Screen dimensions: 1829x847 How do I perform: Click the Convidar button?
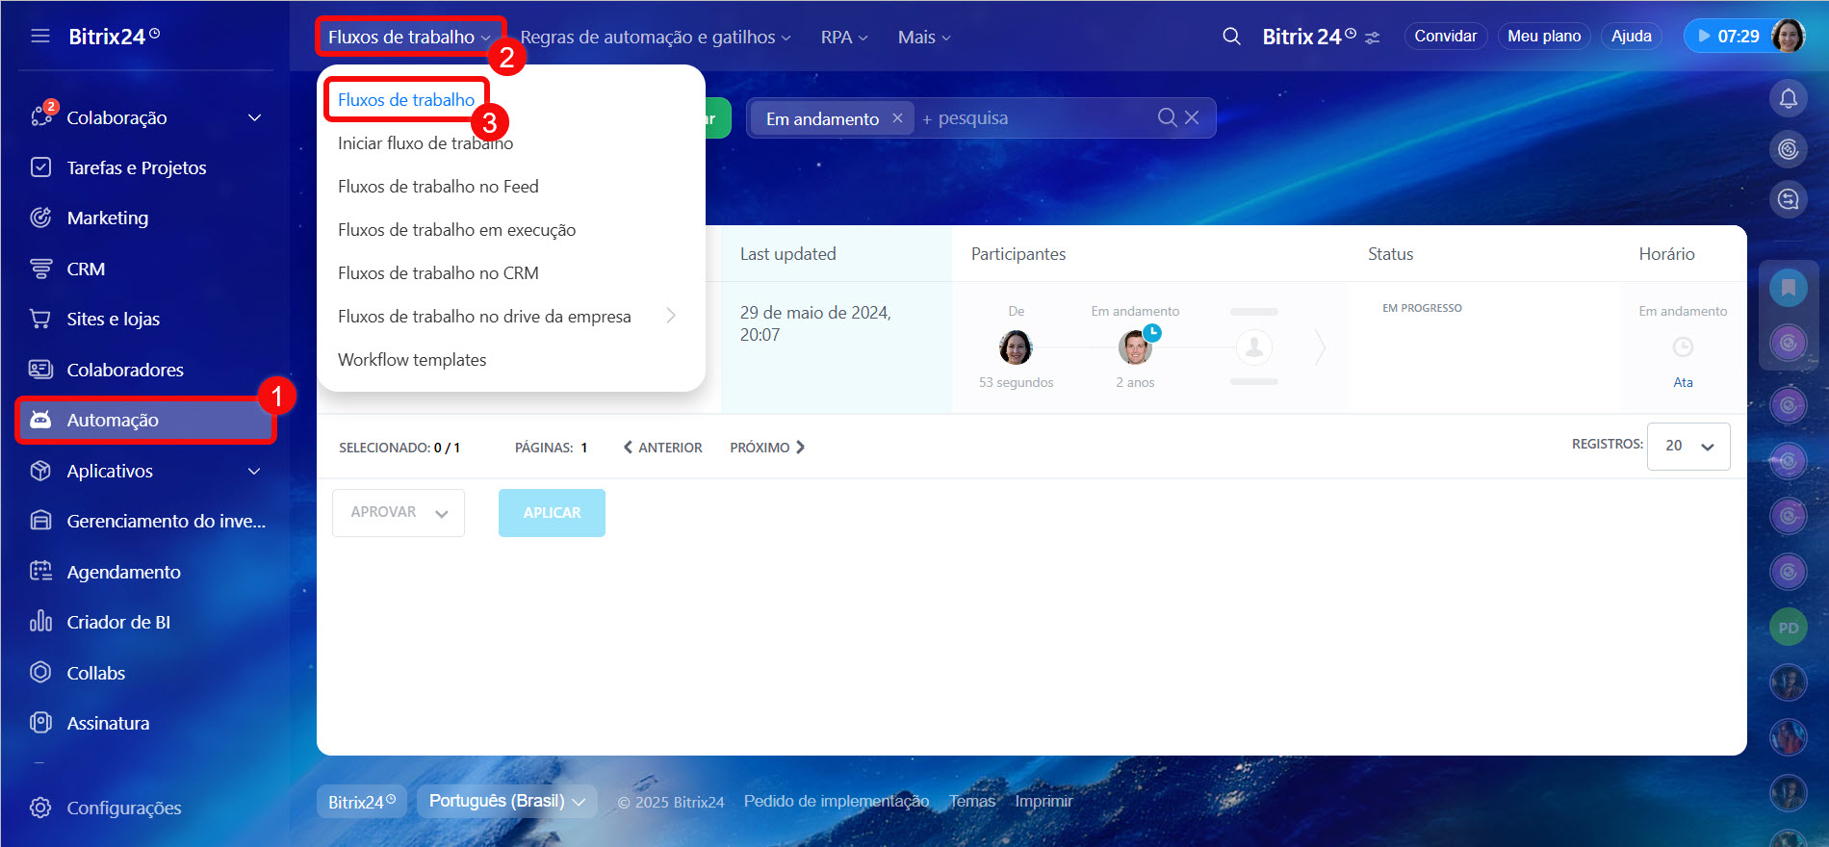coord(1445,37)
